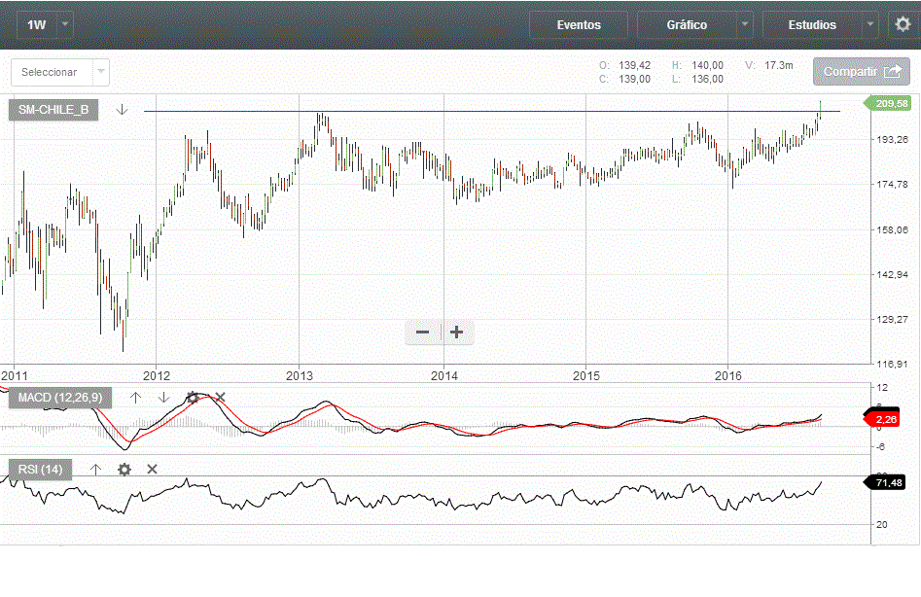Move the MACD panel down

164,398
